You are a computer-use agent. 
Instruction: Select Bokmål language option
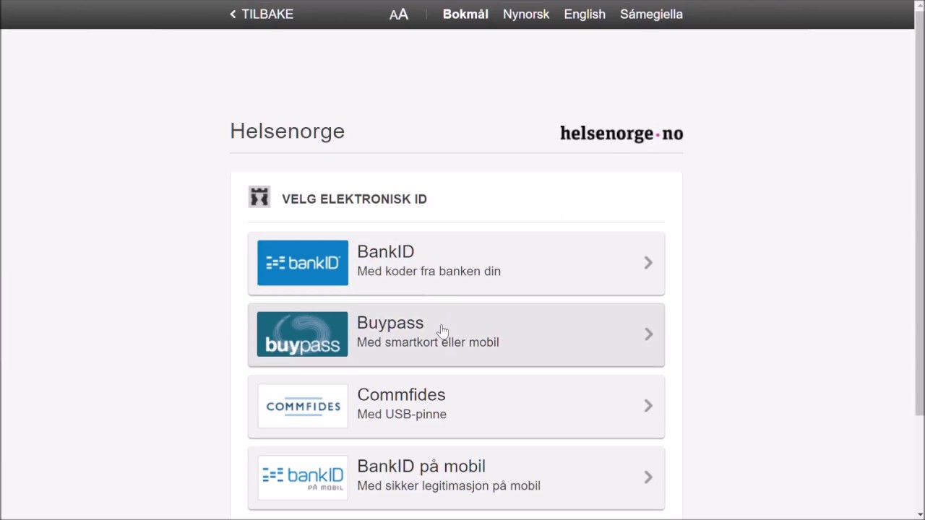(x=465, y=14)
